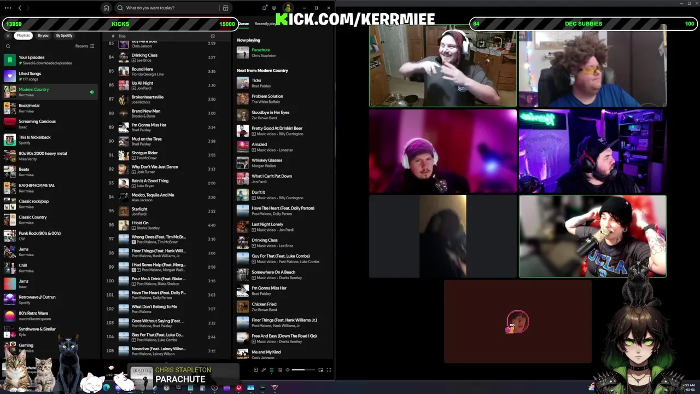Viewport: 700px width, 394px height.
Task: Play Somewhere On A Beach from queue
Action: (284, 275)
